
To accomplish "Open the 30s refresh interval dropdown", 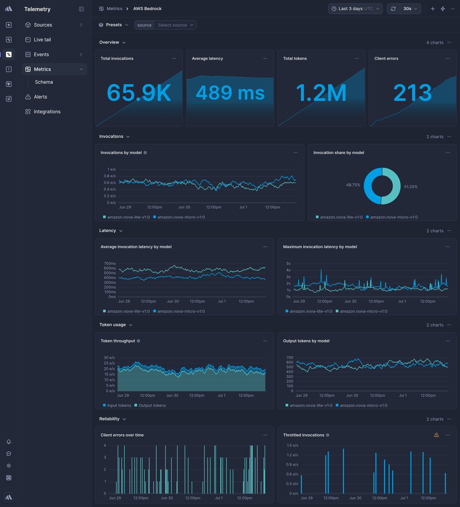I will point(410,9).
